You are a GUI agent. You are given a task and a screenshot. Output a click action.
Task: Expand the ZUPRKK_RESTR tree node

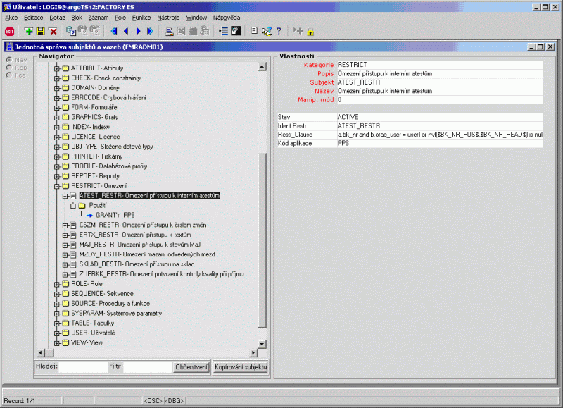point(65,274)
